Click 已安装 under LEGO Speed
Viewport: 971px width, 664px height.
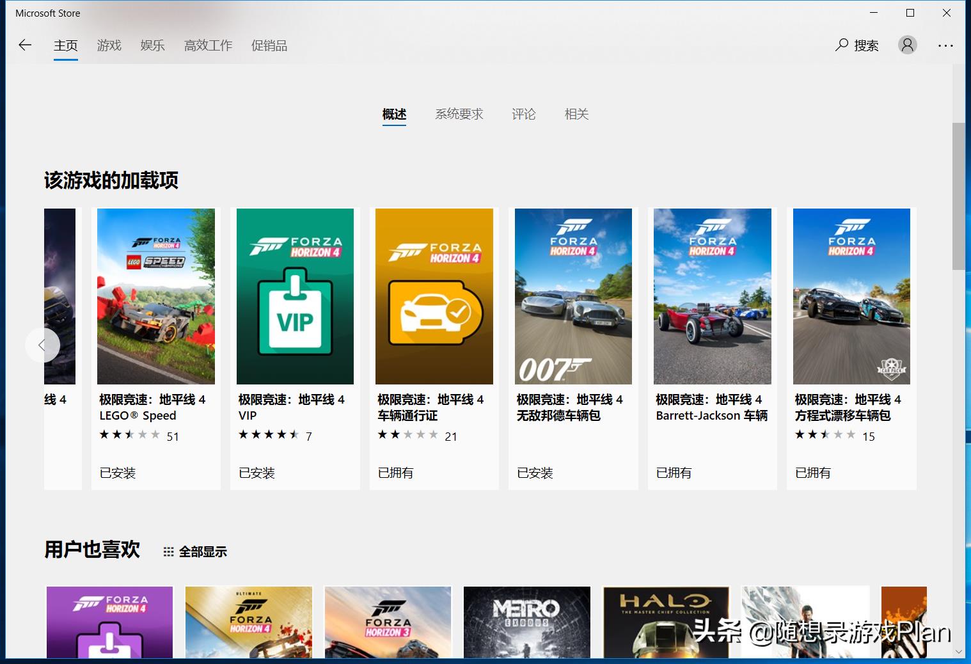(x=118, y=473)
